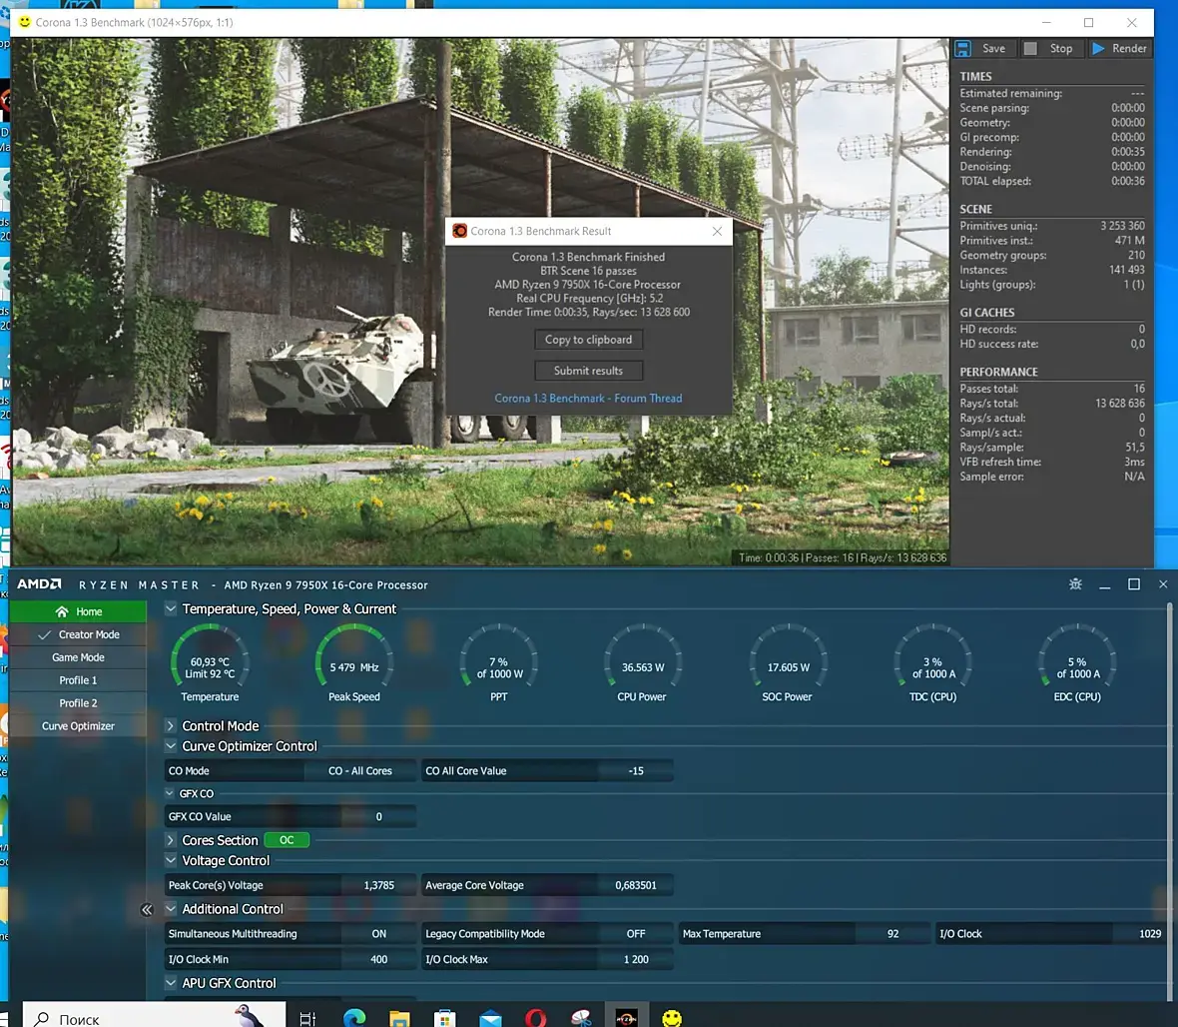Open Mail app from taskbar

490,1019
